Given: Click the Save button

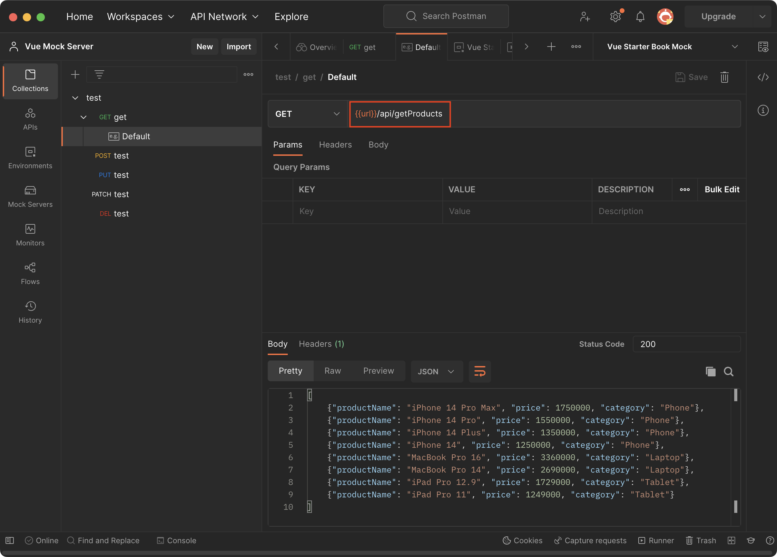Looking at the screenshot, I should 691,77.
